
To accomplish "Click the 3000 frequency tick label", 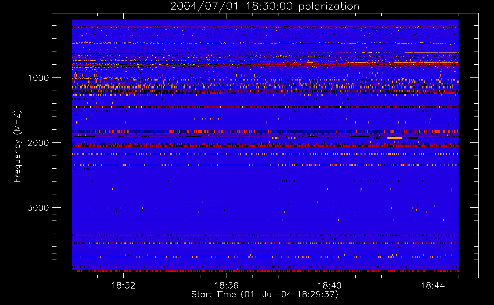I will click(38, 208).
